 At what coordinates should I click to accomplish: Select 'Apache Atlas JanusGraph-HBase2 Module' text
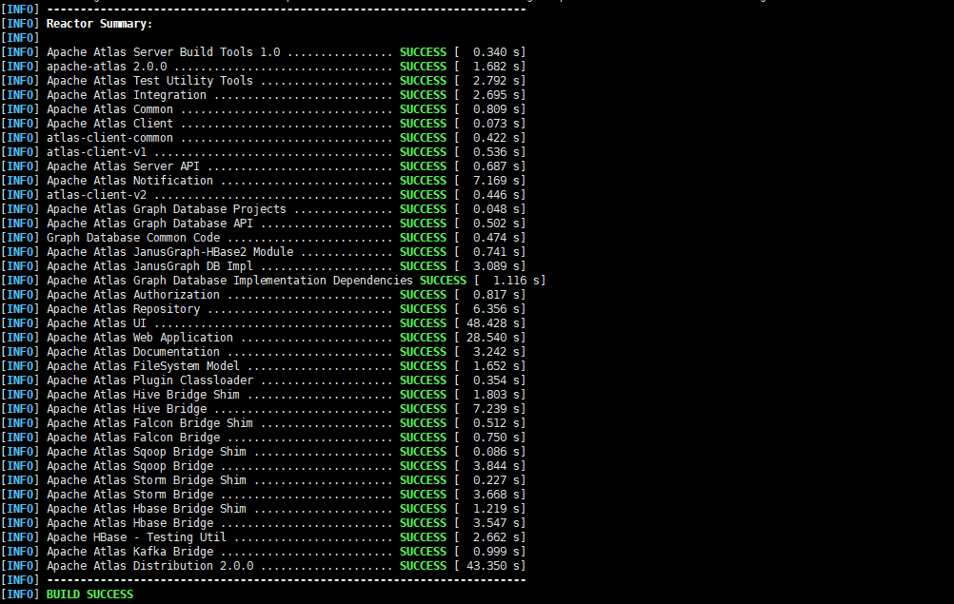[x=169, y=252]
